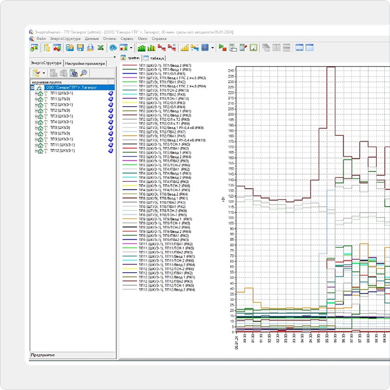Click the корневая группа column header
This screenshot has width=390, height=390.
(x=69, y=82)
